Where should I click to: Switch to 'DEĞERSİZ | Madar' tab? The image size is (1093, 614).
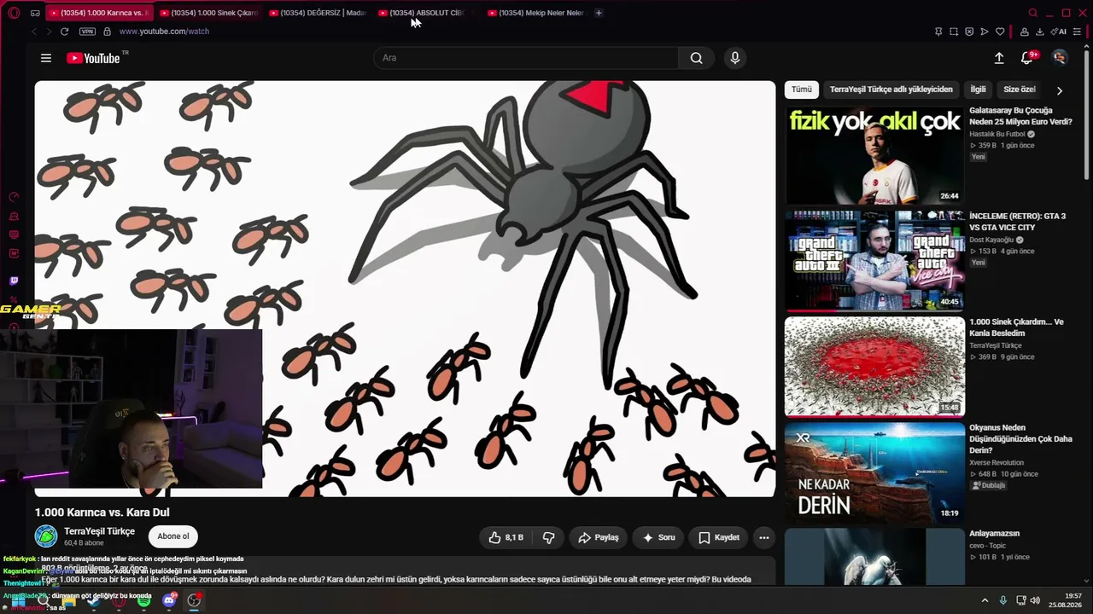318,13
